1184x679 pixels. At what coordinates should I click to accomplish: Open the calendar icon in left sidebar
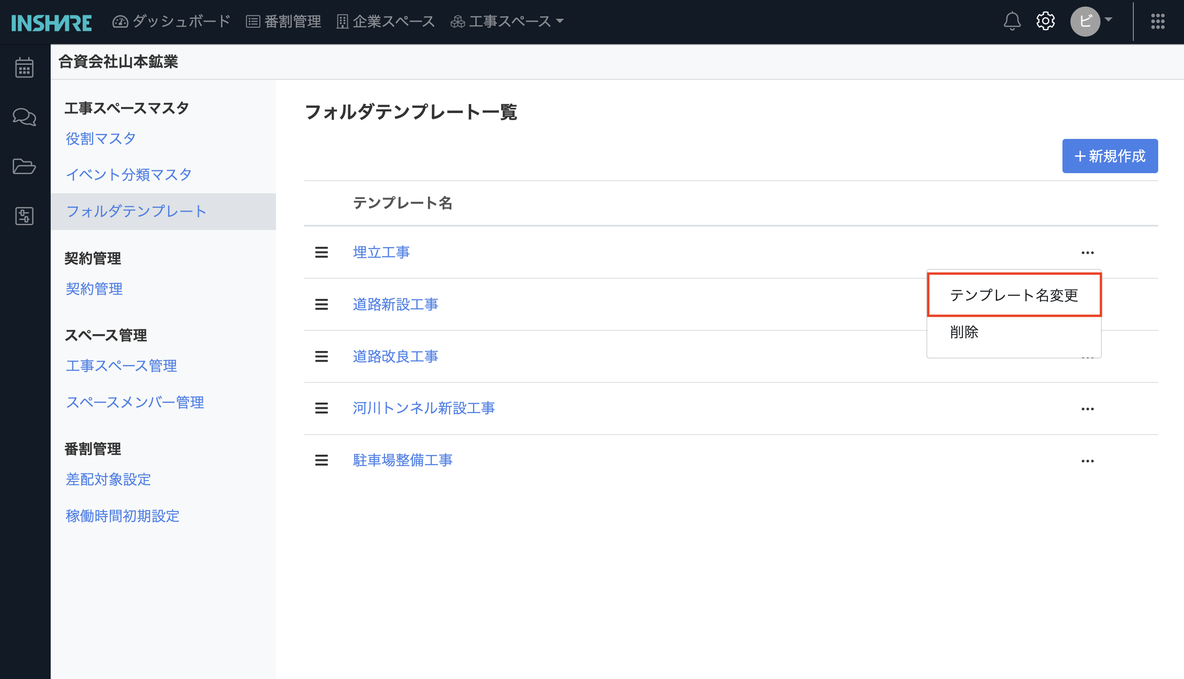click(24, 68)
